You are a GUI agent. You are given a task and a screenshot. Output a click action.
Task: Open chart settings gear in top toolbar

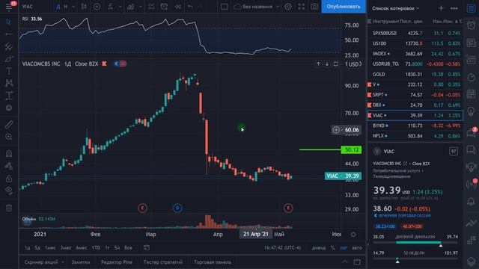pyautogui.click(x=287, y=7)
